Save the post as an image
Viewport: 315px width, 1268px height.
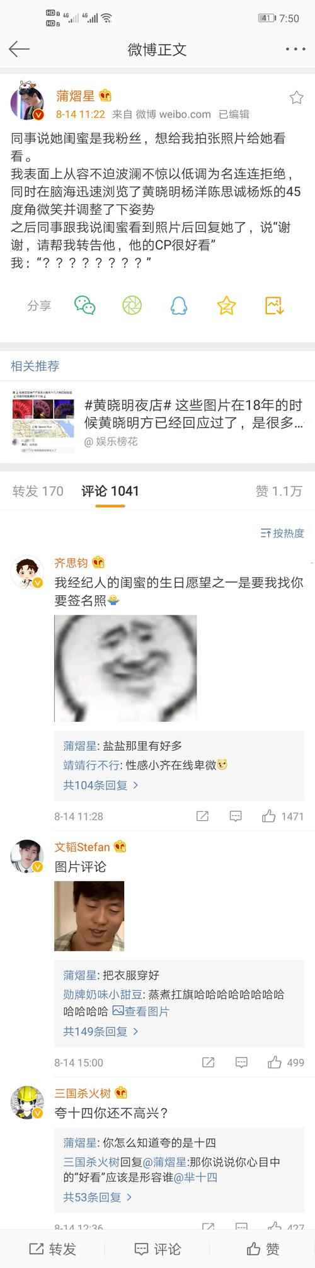[x=275, y=306]
